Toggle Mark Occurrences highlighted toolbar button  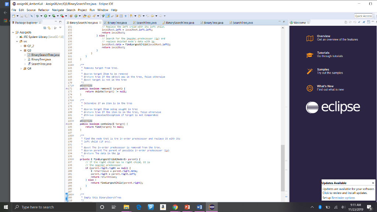108,16
